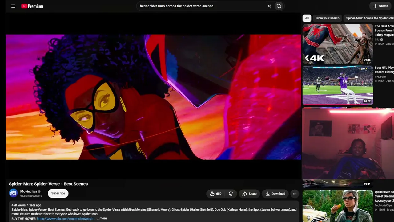
Task: Download this video
Action: (x=275, y=194)
